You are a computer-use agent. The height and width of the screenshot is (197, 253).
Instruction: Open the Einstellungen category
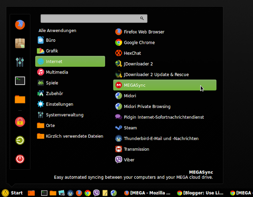pos(70,104)
